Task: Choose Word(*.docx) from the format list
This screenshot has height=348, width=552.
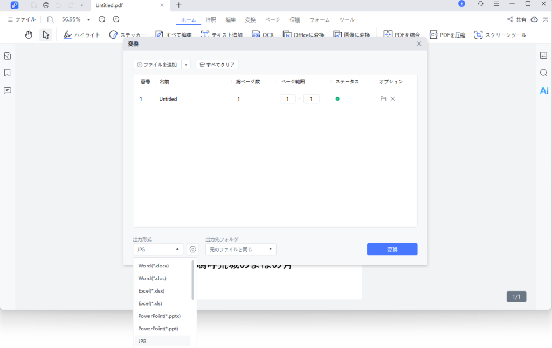Action: tap(153, 265)
